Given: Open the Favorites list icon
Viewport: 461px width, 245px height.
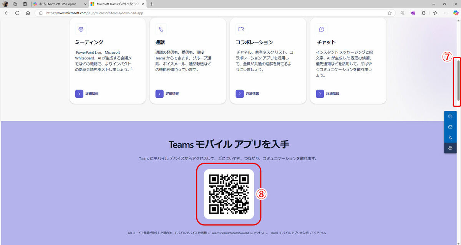Looking at the screenshot, I should pyautogui.click(x=435, y=13).
